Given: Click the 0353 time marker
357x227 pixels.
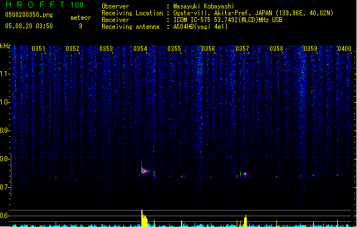Looking at the screenshot, I should [x=106, y=49].
